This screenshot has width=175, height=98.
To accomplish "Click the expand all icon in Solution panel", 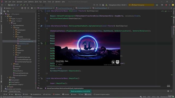I will (25, 8).
